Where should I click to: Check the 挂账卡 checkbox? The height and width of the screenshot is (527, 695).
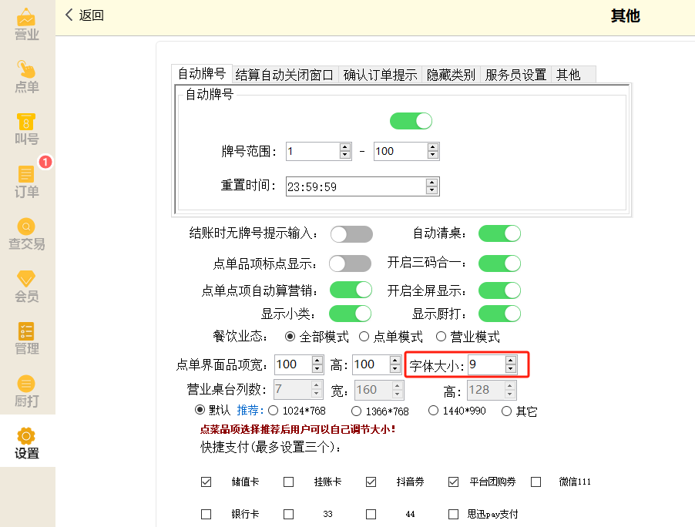click(289, 482)
